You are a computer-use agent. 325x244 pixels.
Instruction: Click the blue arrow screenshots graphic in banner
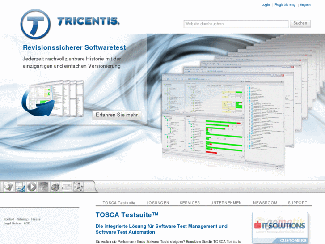point(53,98)
